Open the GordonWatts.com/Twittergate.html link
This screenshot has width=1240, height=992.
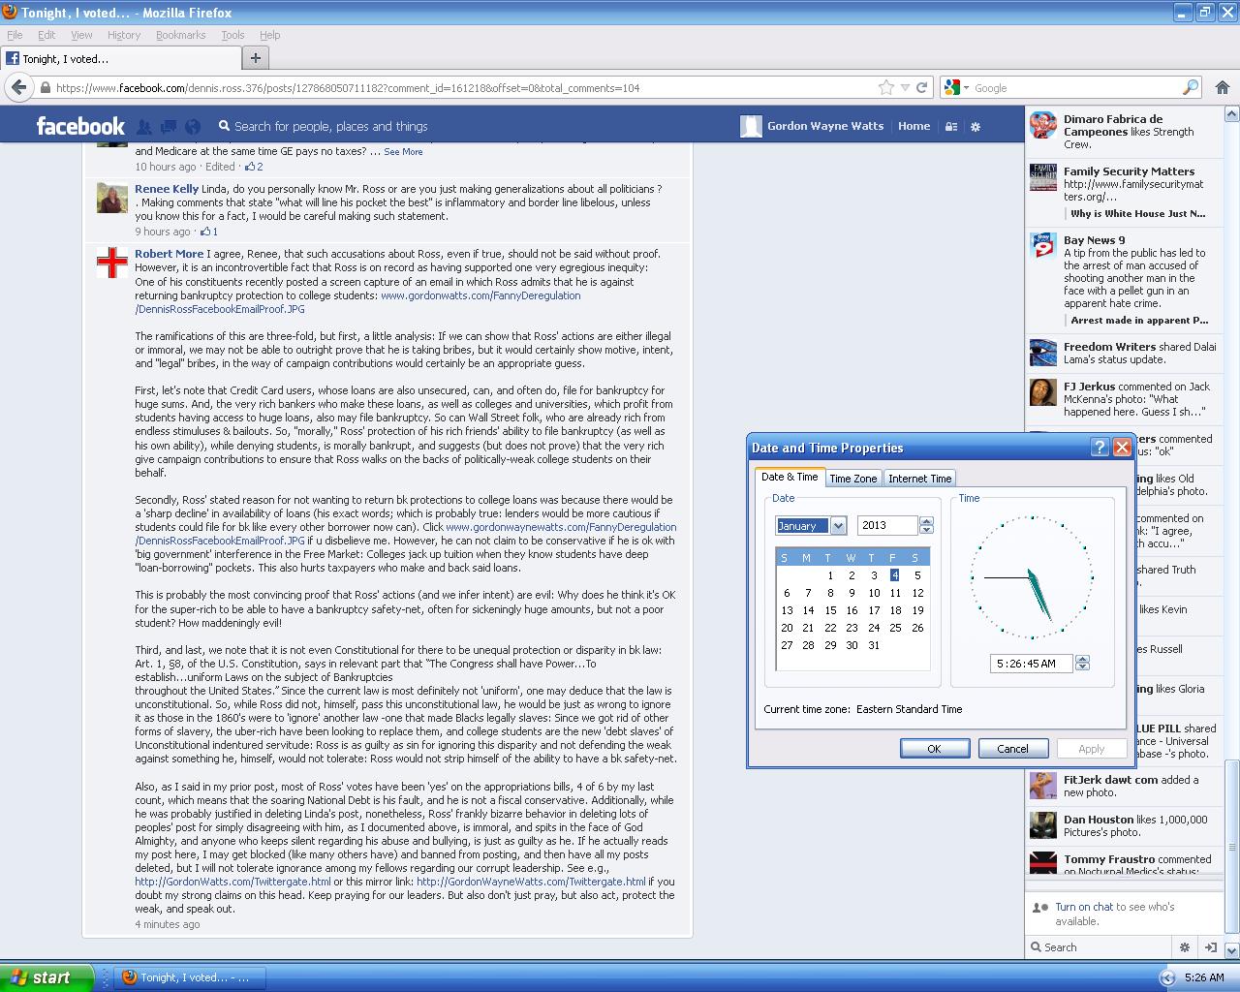point(232,883)
